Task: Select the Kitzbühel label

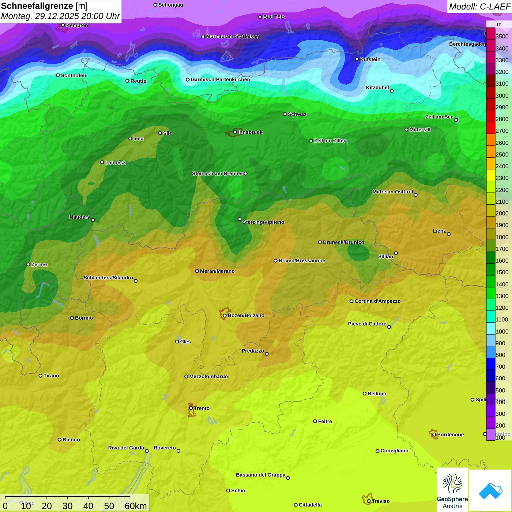Action: 377,87
